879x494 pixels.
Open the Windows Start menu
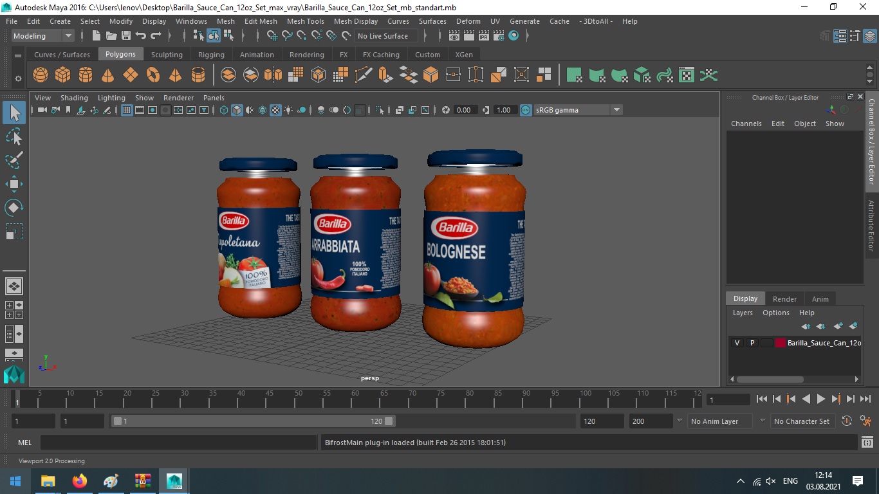15,481
